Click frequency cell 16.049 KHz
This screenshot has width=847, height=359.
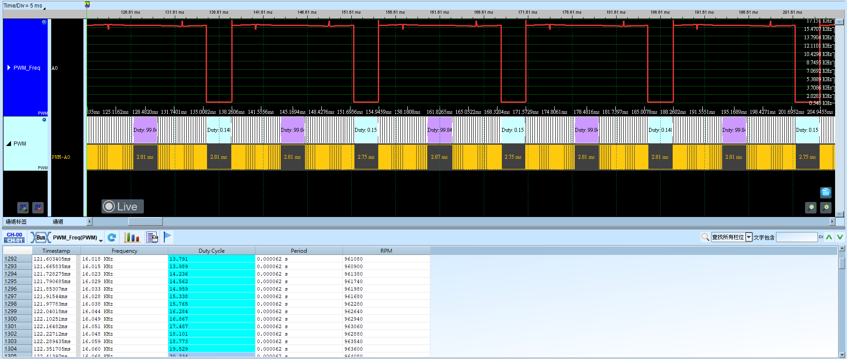point(124,319)
